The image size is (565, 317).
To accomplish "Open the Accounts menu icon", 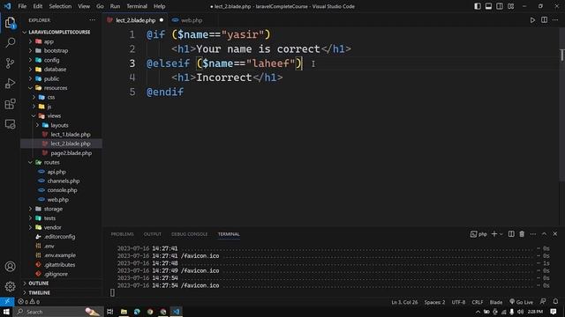I will [x=10, y=266].
